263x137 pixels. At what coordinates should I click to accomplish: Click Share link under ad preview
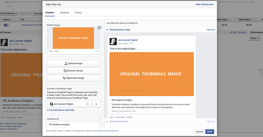click(x=129, y=117)
